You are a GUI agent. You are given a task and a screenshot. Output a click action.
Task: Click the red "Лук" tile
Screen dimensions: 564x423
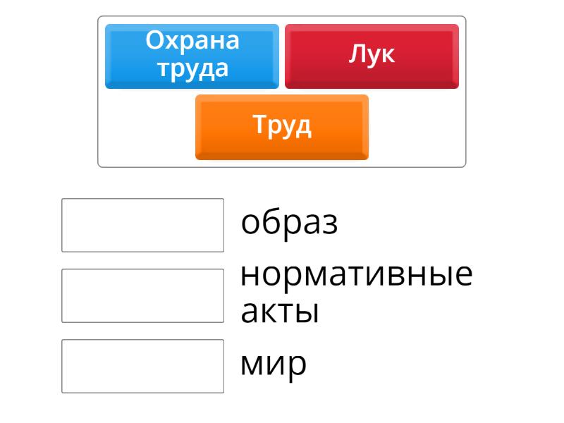372,56
